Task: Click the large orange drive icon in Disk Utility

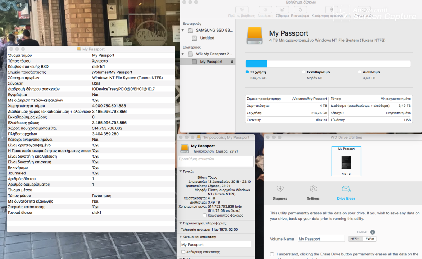Action: (x=254, y=36)
